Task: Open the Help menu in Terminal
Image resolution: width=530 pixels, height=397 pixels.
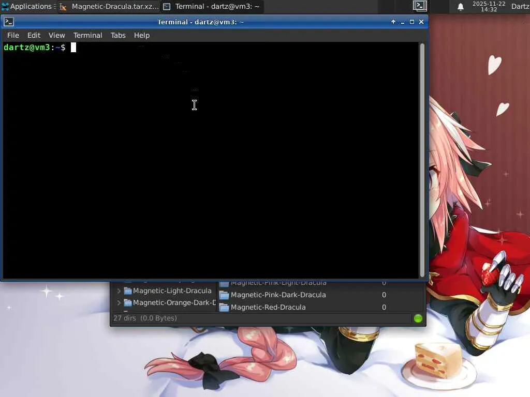Action: pos(142,35)
